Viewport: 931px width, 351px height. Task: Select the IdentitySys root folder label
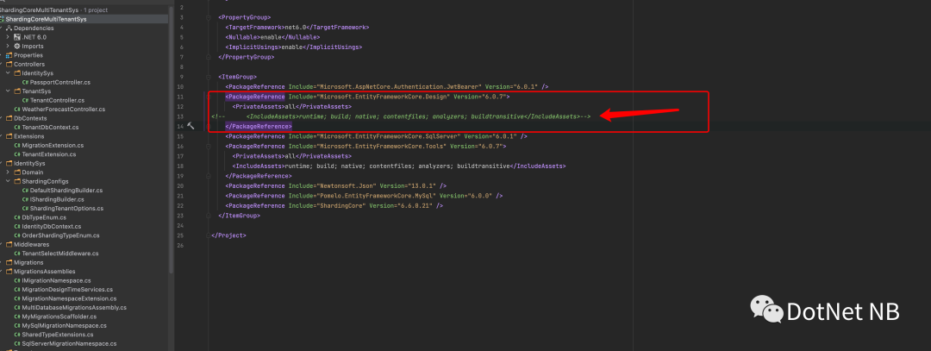point(29,163)
